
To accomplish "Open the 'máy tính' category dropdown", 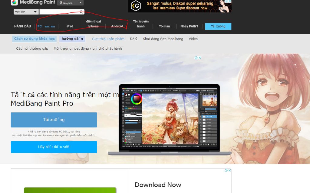I will 26,12.
